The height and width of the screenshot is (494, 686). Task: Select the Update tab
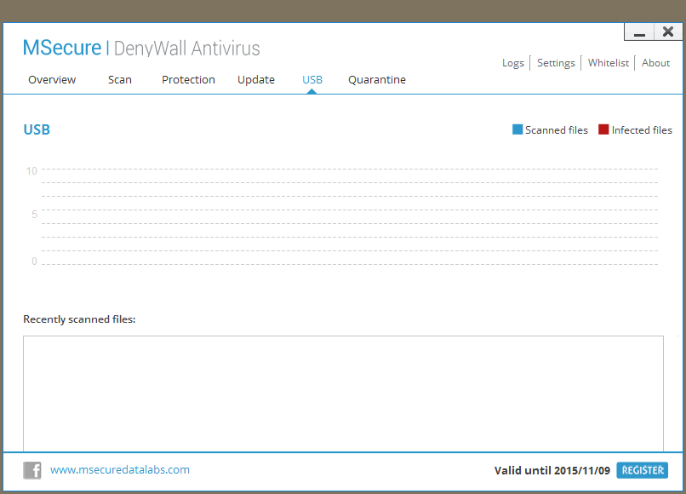click(x=256, y=80)
